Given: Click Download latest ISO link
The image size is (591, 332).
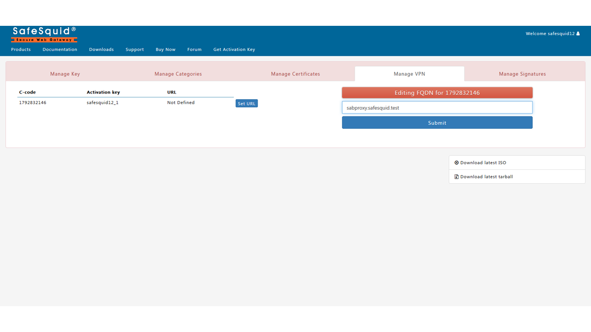Looking at the screenshot, I should point(483,163).
